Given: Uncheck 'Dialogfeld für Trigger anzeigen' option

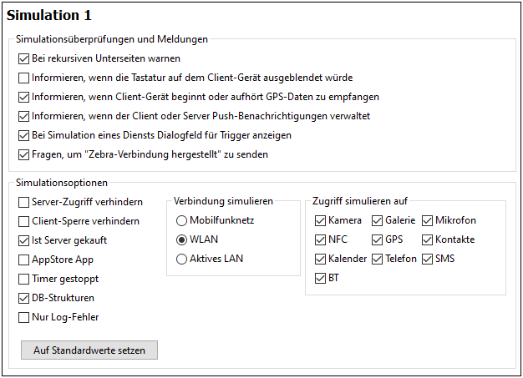Looking at the screenshot, I should point(23,135).
